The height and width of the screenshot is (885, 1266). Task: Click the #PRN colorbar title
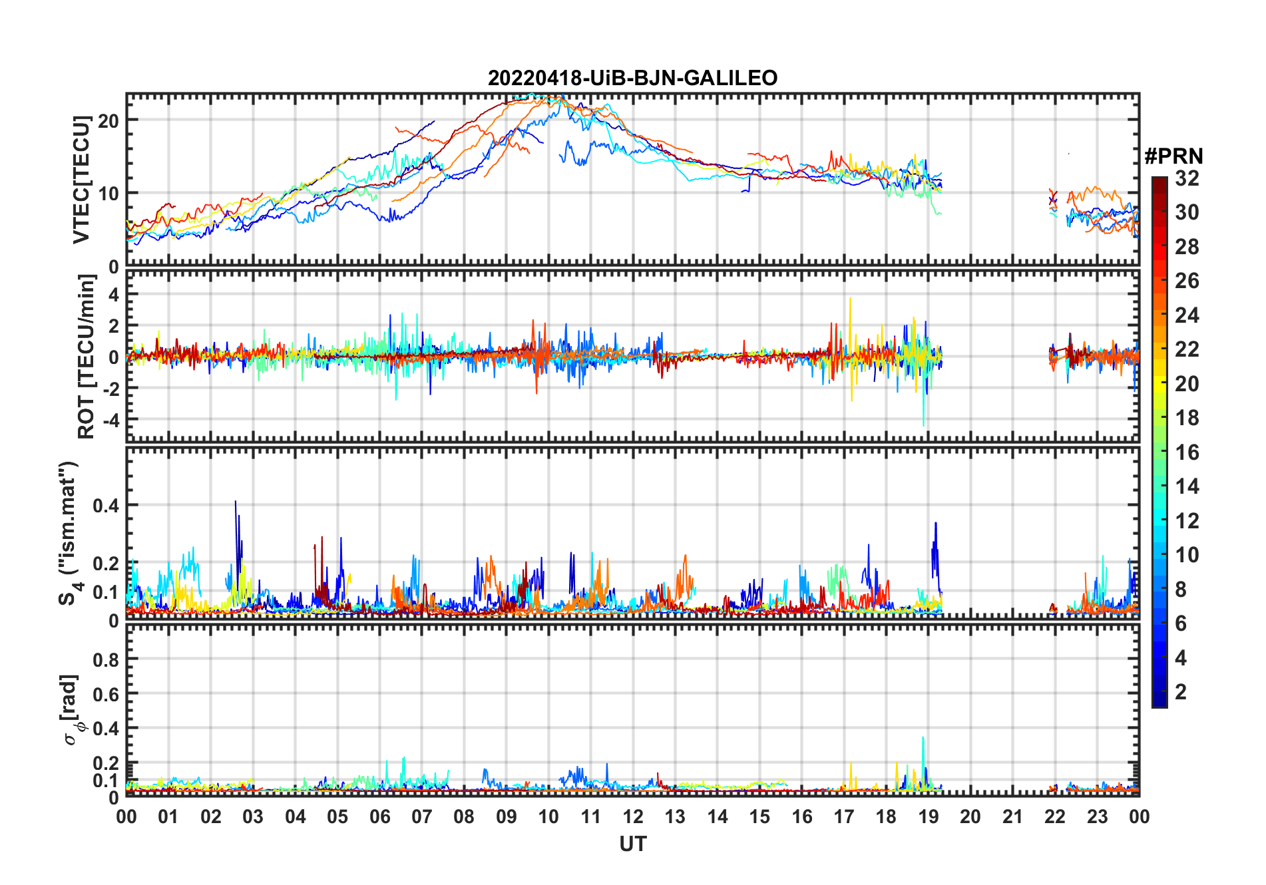(1173, 156)
